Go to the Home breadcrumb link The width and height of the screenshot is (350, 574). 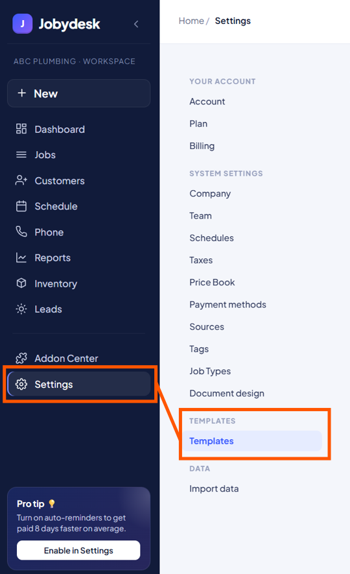[x=191, y=21]
